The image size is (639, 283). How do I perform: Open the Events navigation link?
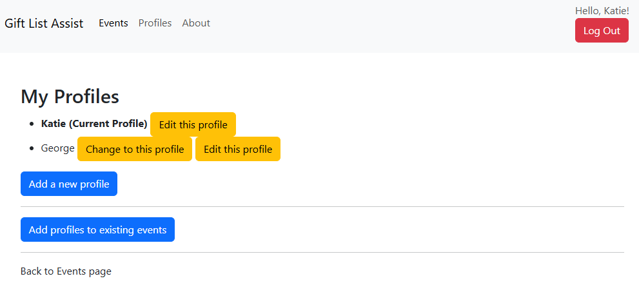[113, 23]
